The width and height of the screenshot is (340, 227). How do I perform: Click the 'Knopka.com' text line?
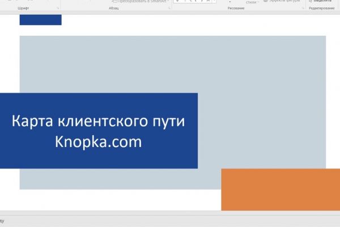(x=98, y=142)
